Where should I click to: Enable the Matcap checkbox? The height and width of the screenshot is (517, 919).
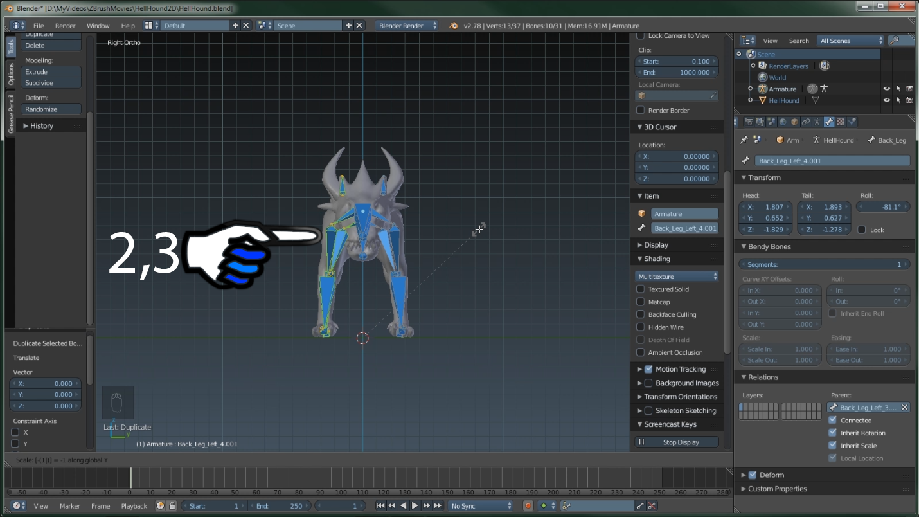641,302
